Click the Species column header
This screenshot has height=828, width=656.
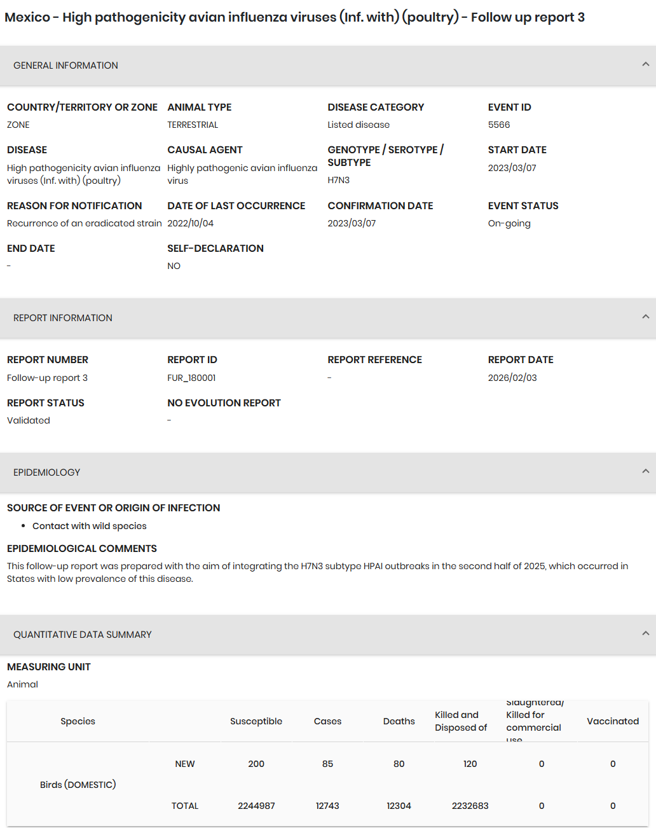pyautogui.click(x=78, y=721)
